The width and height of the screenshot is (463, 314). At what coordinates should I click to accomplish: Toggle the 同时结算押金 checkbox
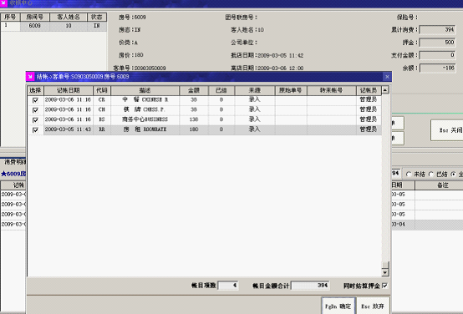[x=384, y=286]
